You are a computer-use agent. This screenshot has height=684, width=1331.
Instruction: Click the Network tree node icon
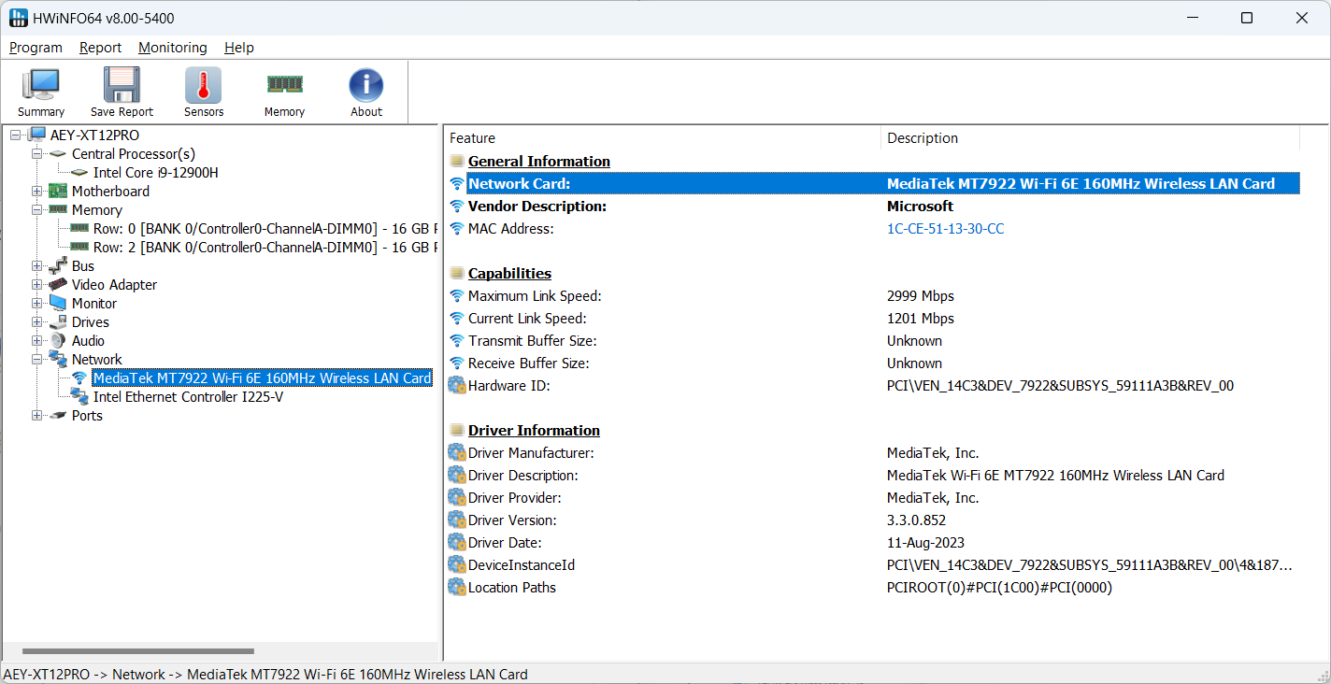click(58, 360)
